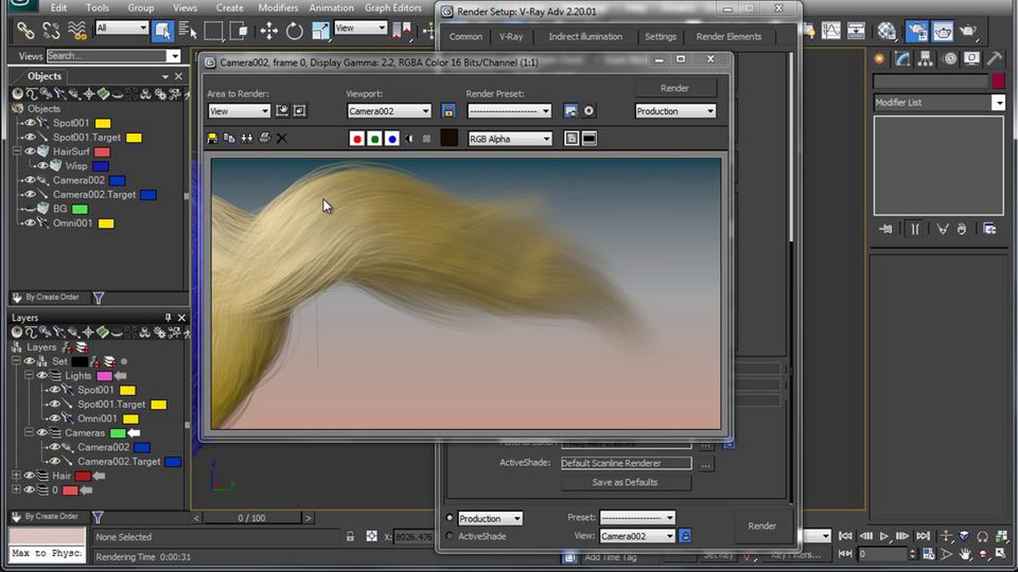Open the Modify command panel
This screenshot has width=1018, height=572.
(902, 59)
